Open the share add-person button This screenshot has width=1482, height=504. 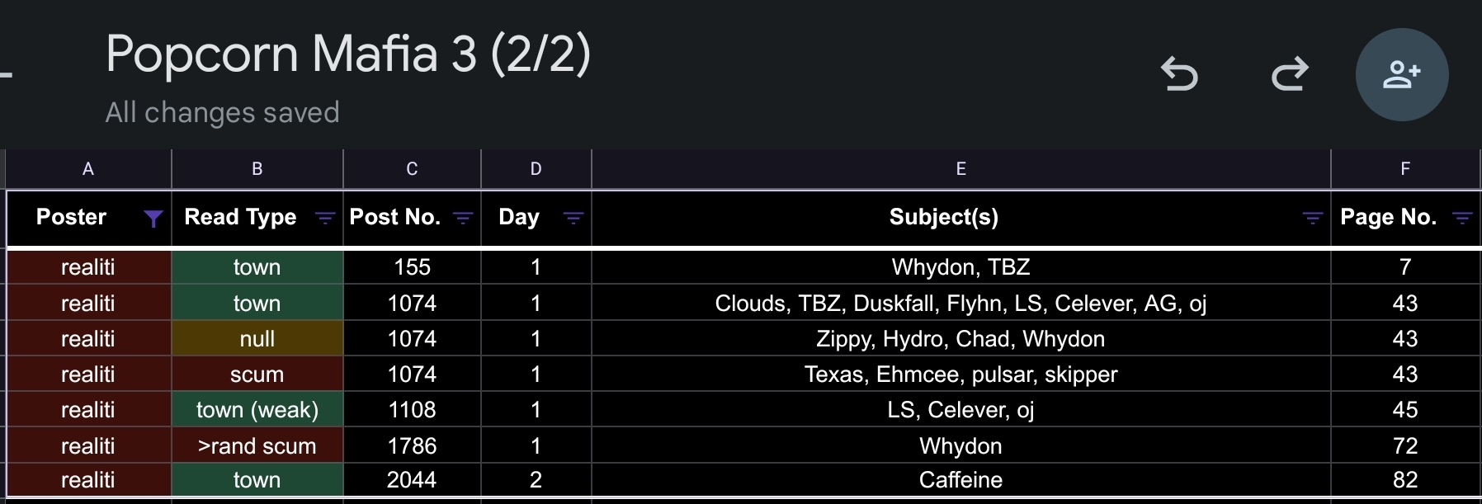1402,75
